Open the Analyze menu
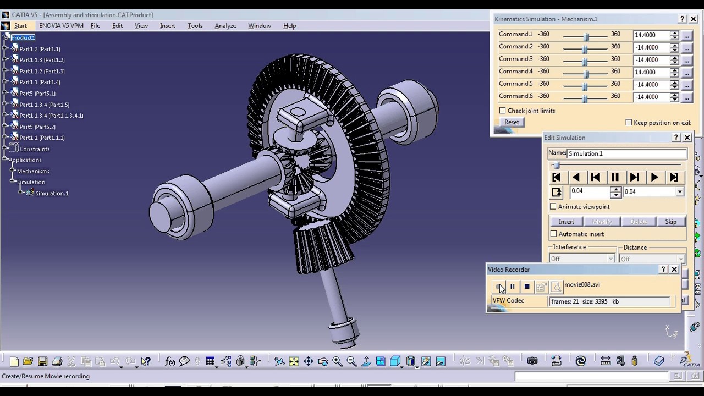 (x=225, y=26)
